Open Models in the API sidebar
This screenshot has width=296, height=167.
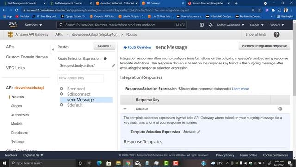(17, 124)
